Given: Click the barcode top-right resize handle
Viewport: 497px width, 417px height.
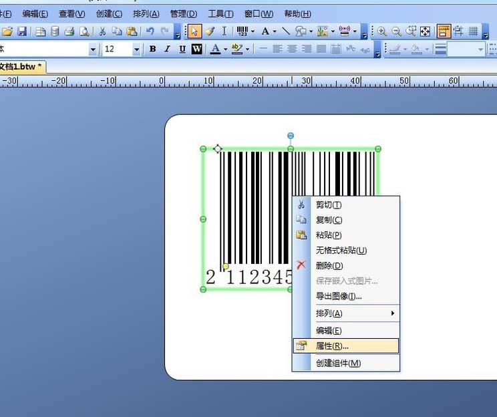Looking at the screenshot, I should tap(378, 149).
